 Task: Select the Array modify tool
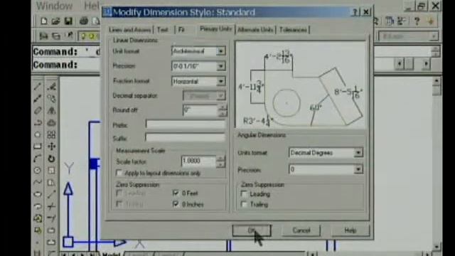[x=51, y=134]
